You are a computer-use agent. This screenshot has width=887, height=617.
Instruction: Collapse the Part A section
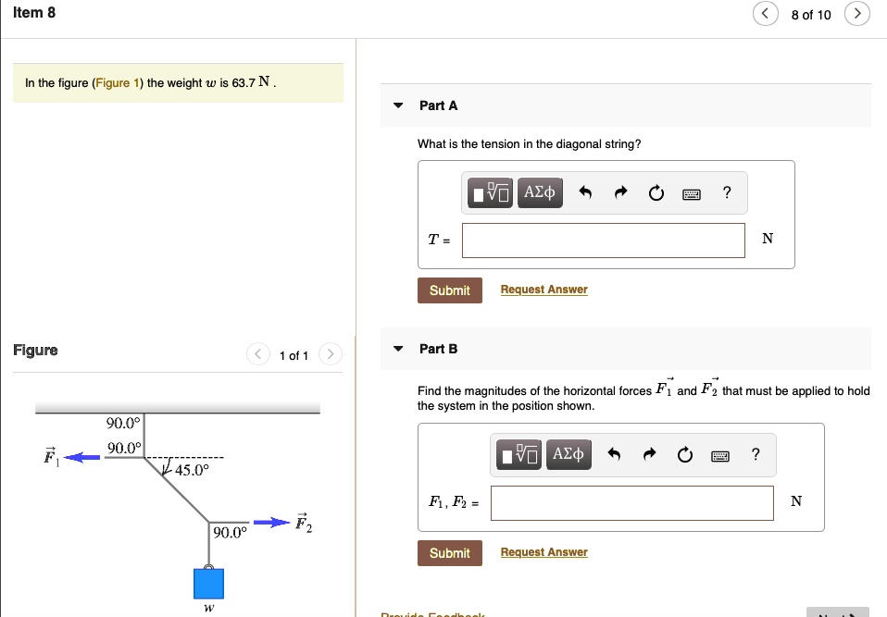(397, 105)
